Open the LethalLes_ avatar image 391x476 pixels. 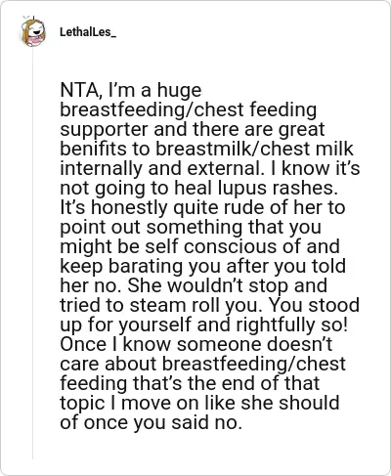[33, 32]
